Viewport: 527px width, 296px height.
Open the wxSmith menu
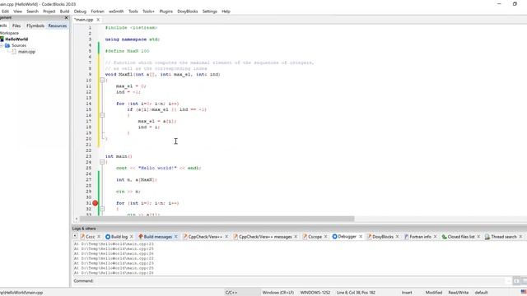[x=116, y=12]
